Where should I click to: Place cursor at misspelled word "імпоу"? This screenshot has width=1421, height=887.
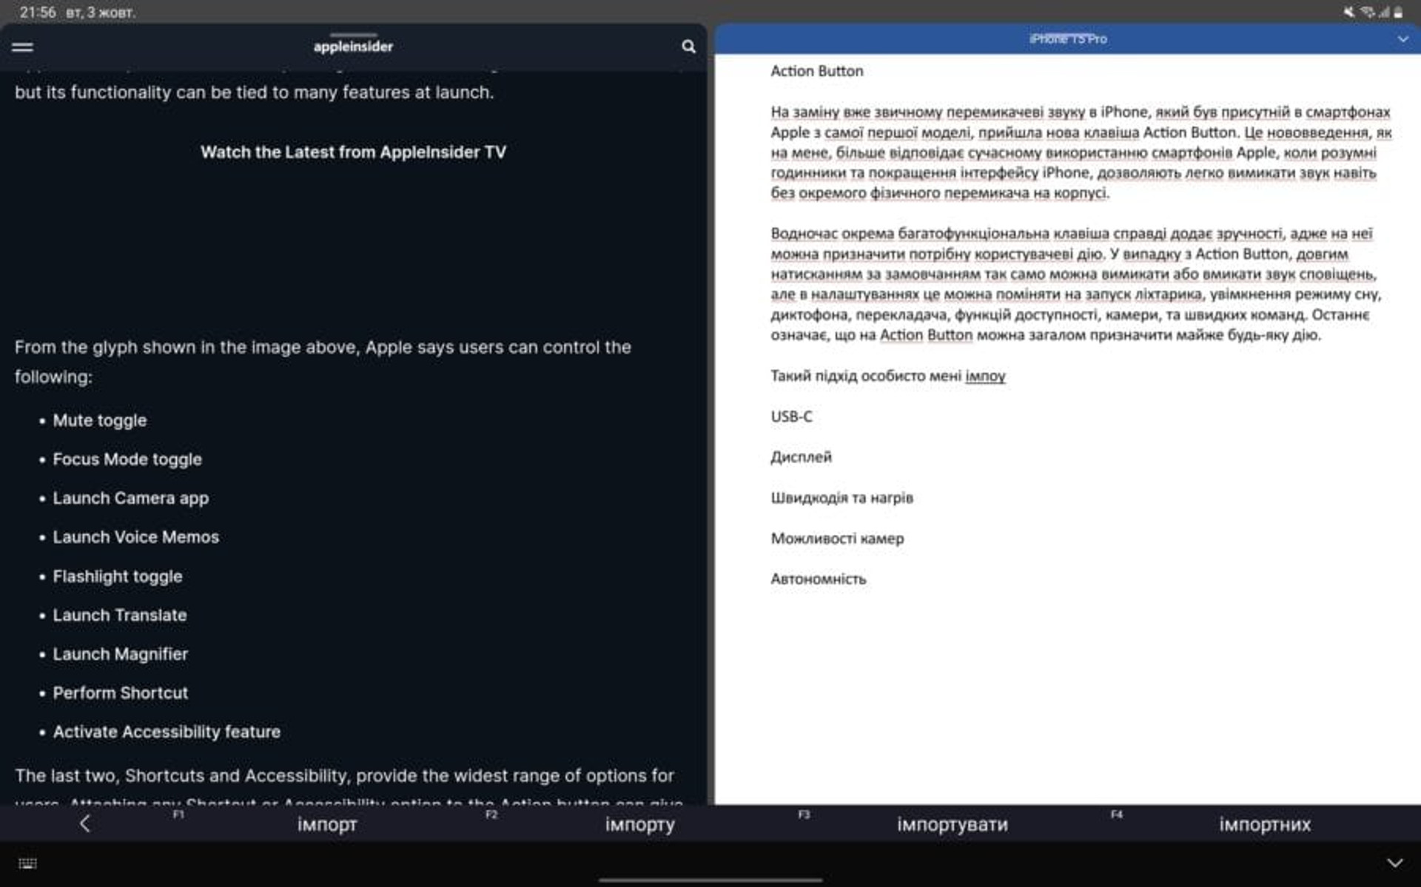(x=985, y=376)
